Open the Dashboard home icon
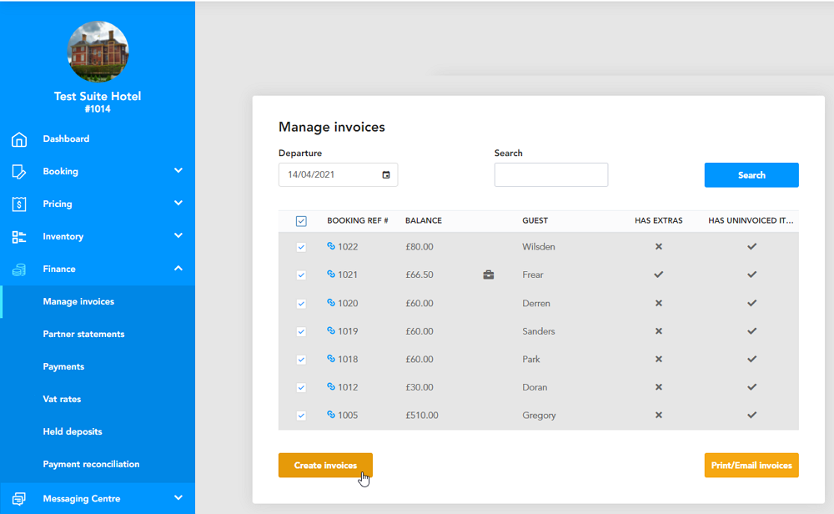The width and height of the screenshot is (834, 514). tap(18, 139)
